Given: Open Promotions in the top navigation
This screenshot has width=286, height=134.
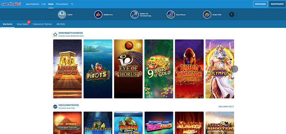Looking at the screenshot, I should click(62, 4).
